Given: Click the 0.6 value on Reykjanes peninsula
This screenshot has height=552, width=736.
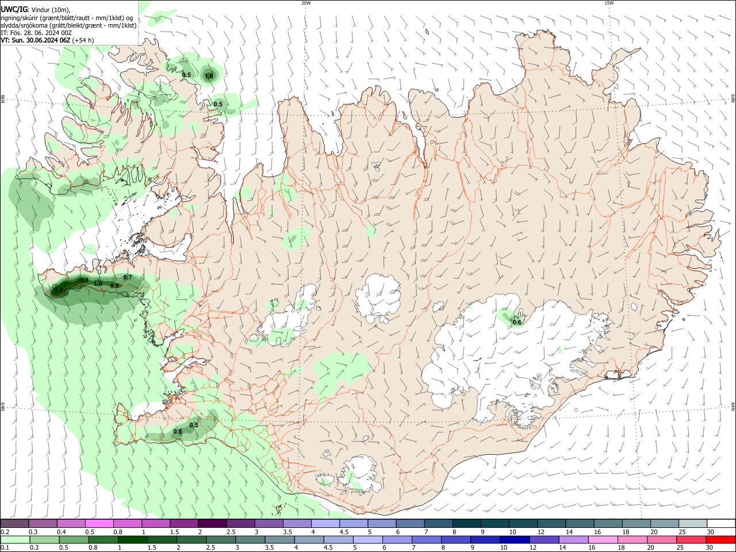Looking at the screenshot, I should [x=178, y=432].
